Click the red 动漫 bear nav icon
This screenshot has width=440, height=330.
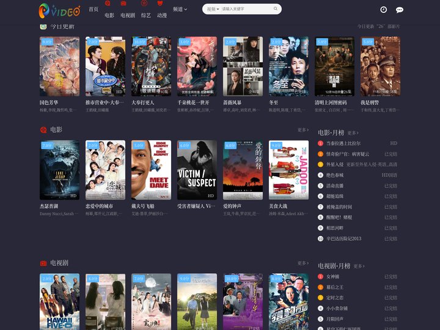(160, 4)
